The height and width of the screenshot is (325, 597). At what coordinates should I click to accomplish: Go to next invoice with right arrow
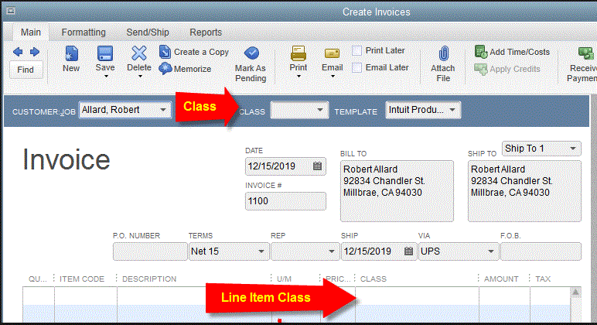pyautogui.click(x=35, y=52)
